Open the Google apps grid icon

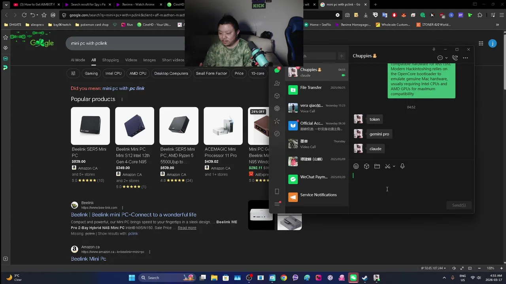click(x=481, y=43)
